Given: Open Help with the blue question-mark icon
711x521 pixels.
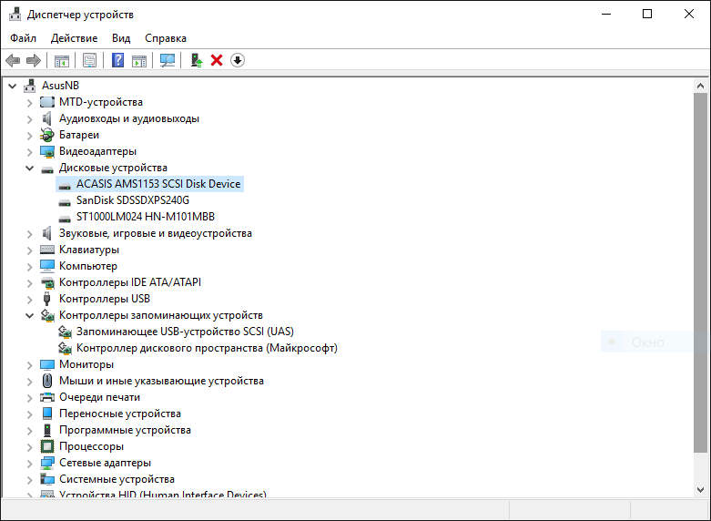Looking at the screenshot, I should click(118, 60).
